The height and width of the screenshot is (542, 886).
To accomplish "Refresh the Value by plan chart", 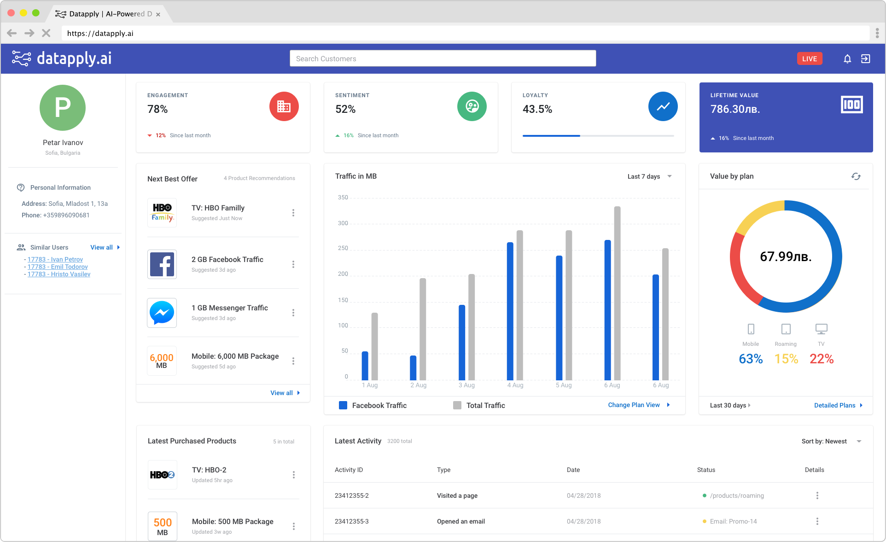I will [856, 176].
